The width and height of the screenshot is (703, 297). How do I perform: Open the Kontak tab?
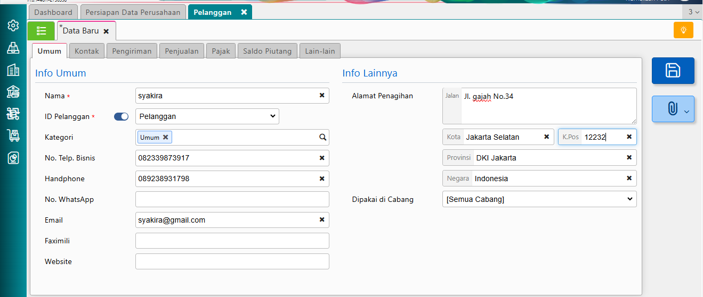(x=87, y=51)
